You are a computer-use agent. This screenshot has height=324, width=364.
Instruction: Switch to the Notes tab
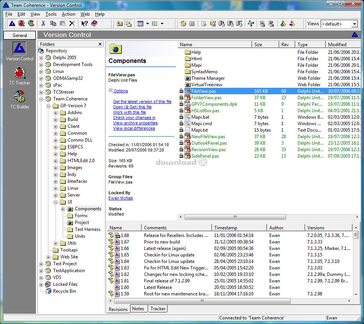[x=138, y=308]
